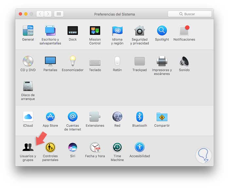Close the Preferencias del Sistema window

[x=20, y=14]
